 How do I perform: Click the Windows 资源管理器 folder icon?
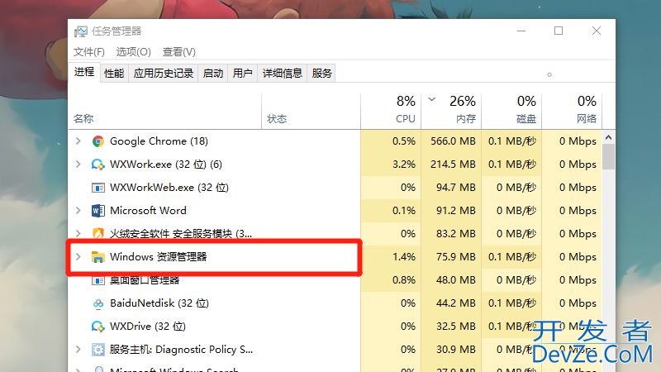pyautogui.click(x=98, y=257)
